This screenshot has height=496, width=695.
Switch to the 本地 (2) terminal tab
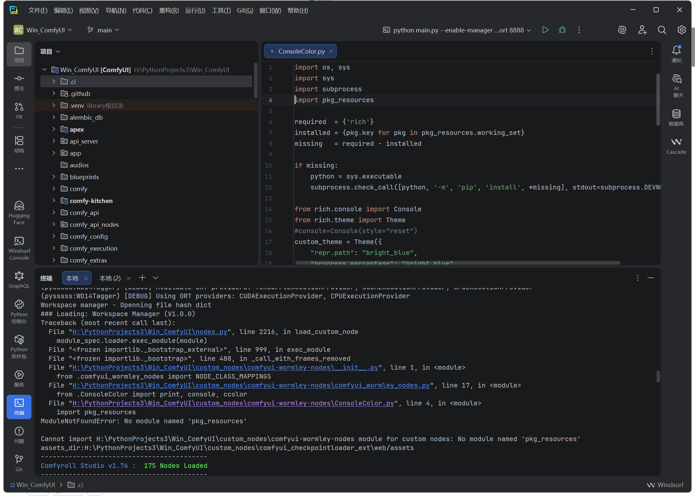point(110,278)
